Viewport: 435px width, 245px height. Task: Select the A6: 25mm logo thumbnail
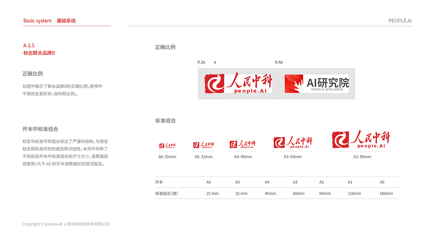pos(168,146)
